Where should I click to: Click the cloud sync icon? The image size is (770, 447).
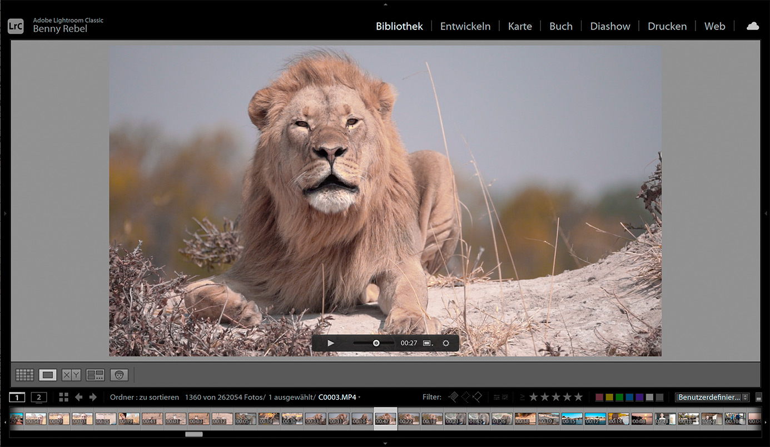pos(753,26)
